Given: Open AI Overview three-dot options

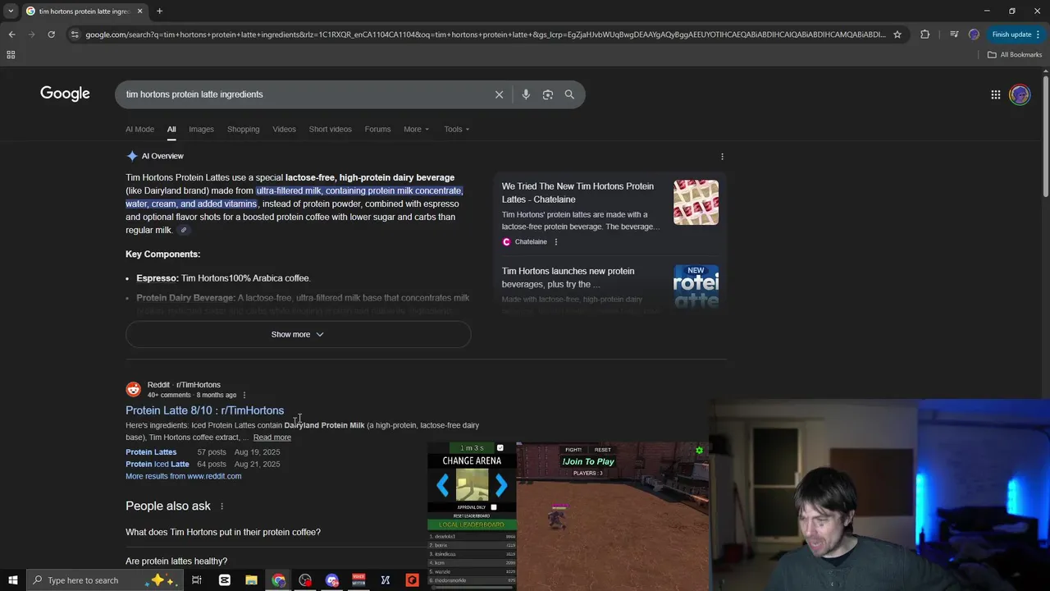Looking at the screenshot, I should pos(722,156).
